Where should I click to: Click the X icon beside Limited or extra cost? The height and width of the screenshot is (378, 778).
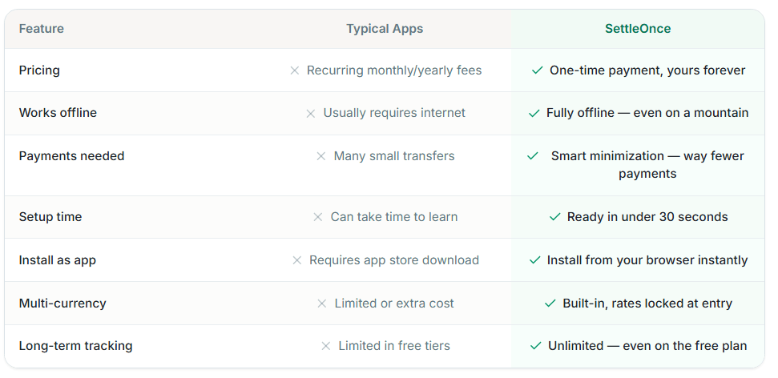322,304
